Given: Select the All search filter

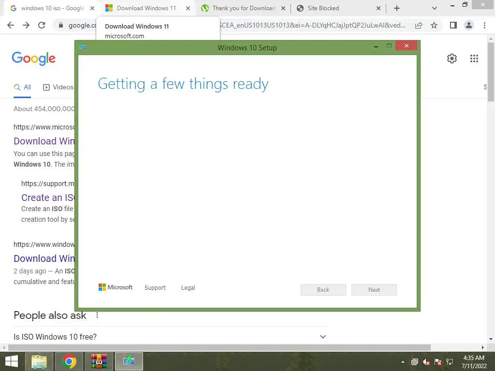Looking at the screenshot, I should (22, 87).
